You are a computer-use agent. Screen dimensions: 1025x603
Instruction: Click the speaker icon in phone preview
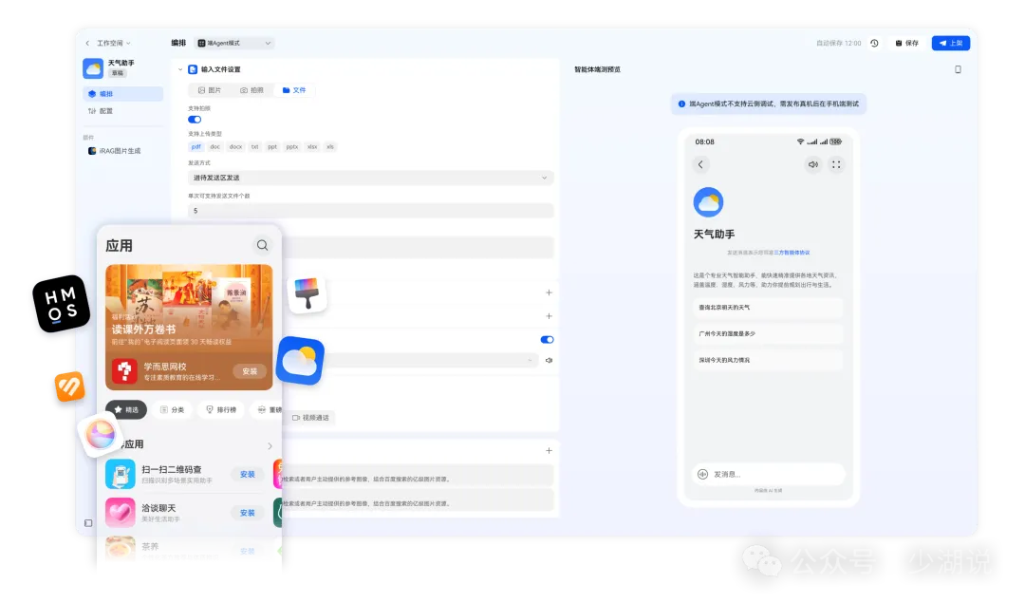click(x=813, y=165)
